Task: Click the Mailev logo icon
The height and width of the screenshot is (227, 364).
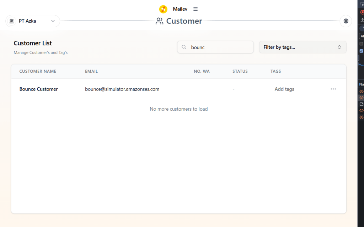Action: [163, 9]
